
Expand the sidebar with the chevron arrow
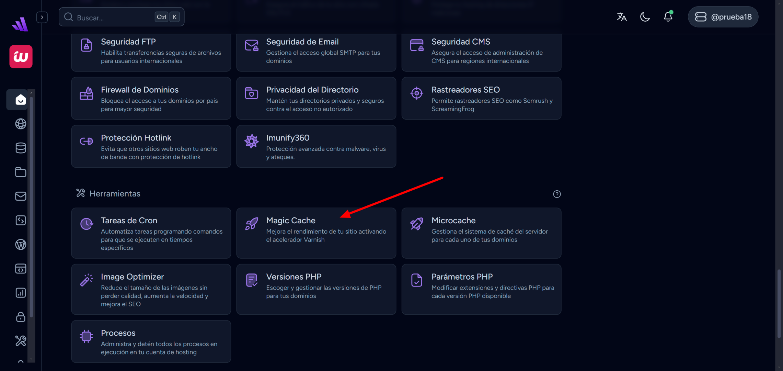point(42,17)
